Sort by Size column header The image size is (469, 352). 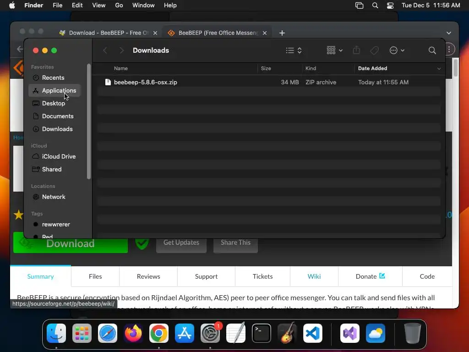pyautogui.click(x=266, y=68)
